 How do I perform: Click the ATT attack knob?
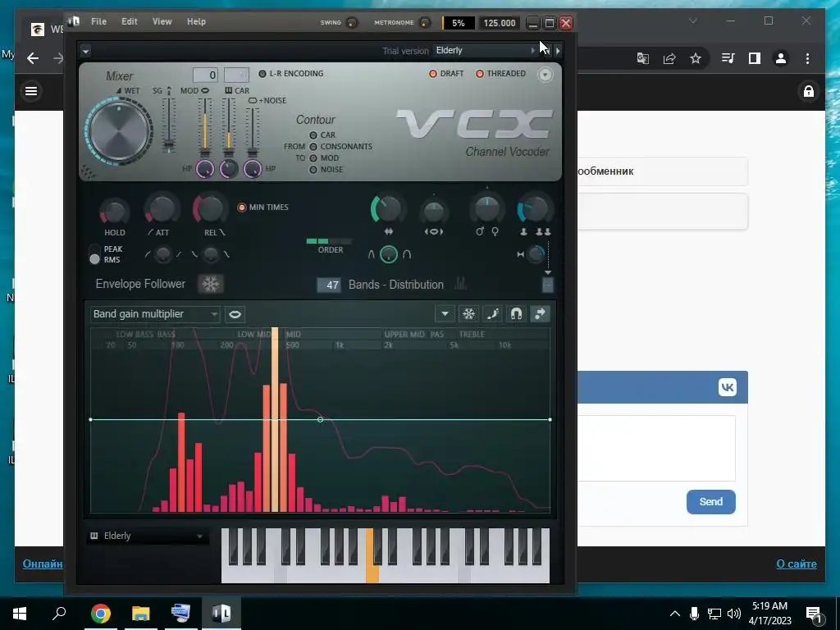click(162, 209)
